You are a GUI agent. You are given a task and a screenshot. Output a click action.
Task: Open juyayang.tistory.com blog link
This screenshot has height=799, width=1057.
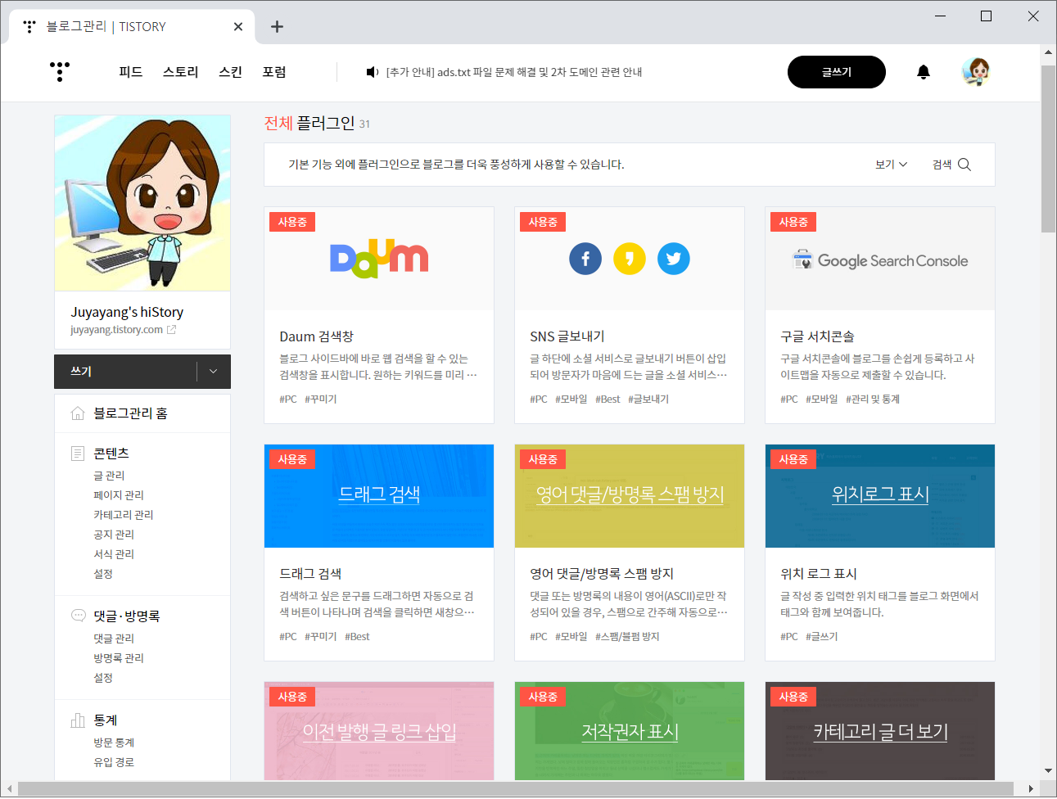116,330
